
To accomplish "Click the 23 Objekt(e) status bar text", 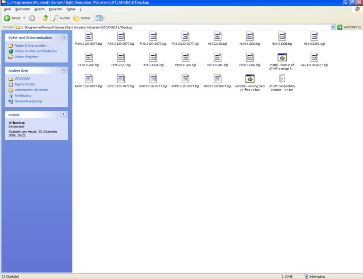I will coord(10,277).
